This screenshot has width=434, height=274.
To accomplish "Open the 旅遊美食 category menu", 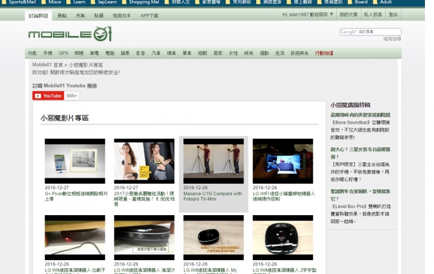I will pos(300,53).
